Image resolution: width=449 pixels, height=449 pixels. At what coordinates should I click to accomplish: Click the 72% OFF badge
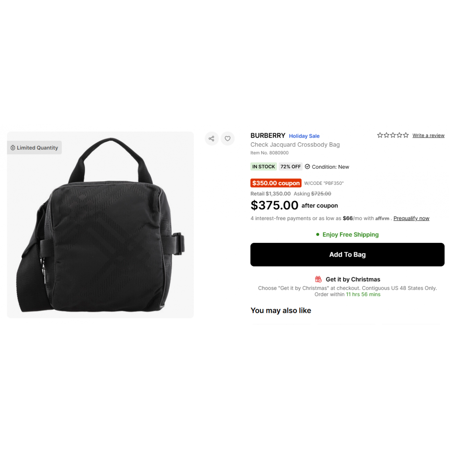coord(291,167)
